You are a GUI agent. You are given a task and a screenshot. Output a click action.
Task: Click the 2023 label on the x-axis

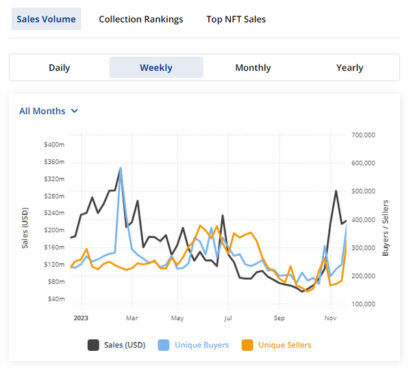82,317
